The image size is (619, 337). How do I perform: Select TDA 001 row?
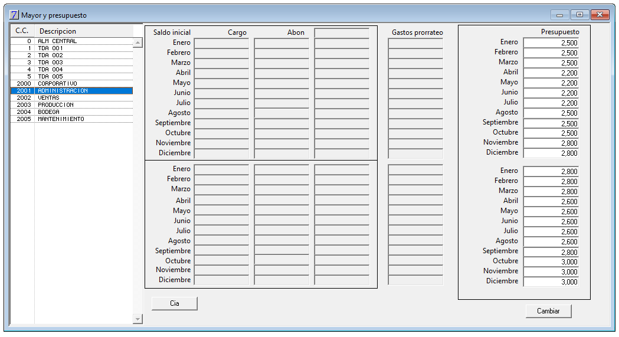tap(71, 48)
